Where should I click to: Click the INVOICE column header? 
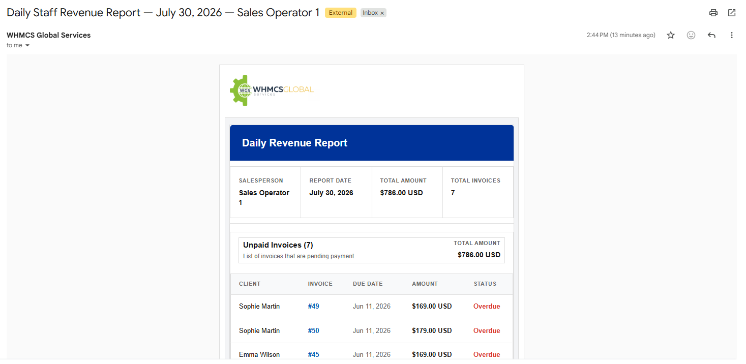[x=320, y=284]
